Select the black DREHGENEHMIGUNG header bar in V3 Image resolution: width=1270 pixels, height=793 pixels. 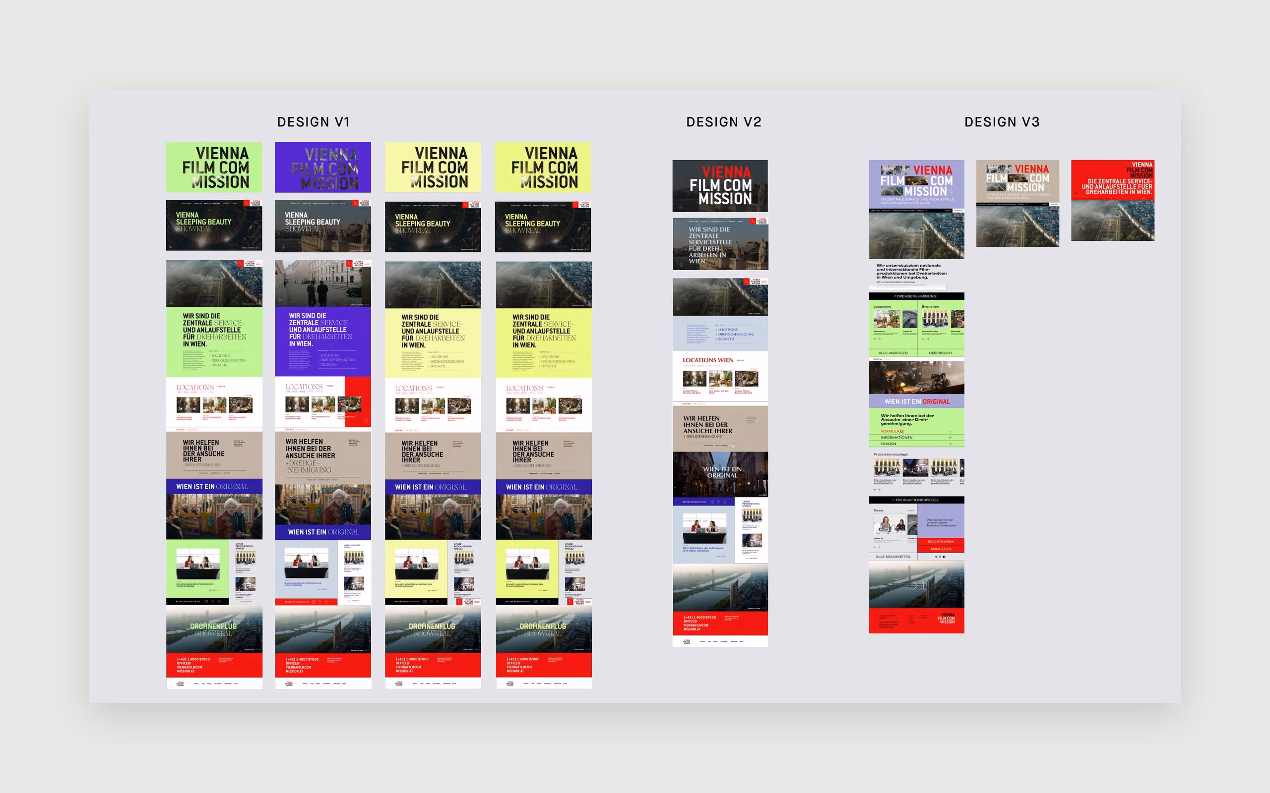(x=916, y=296)
